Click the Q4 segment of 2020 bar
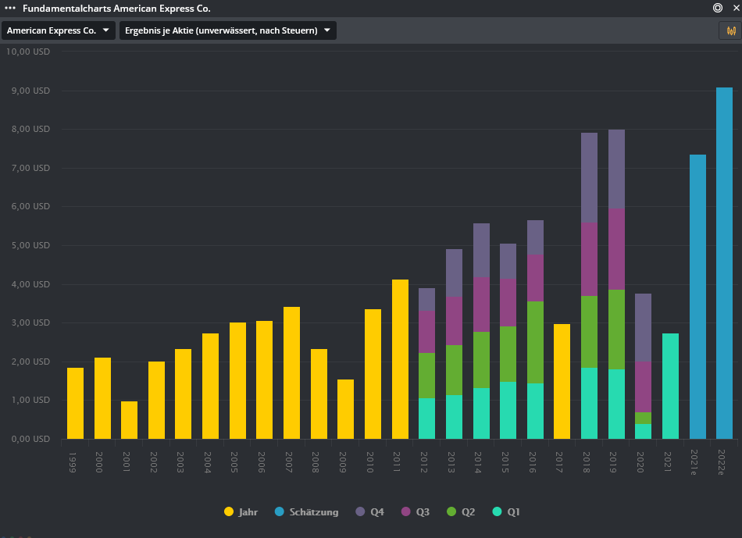 coord(643,327)
